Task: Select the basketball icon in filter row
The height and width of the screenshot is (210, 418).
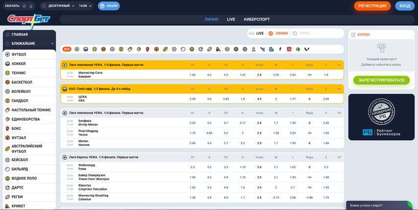Action: coord(103,49)
